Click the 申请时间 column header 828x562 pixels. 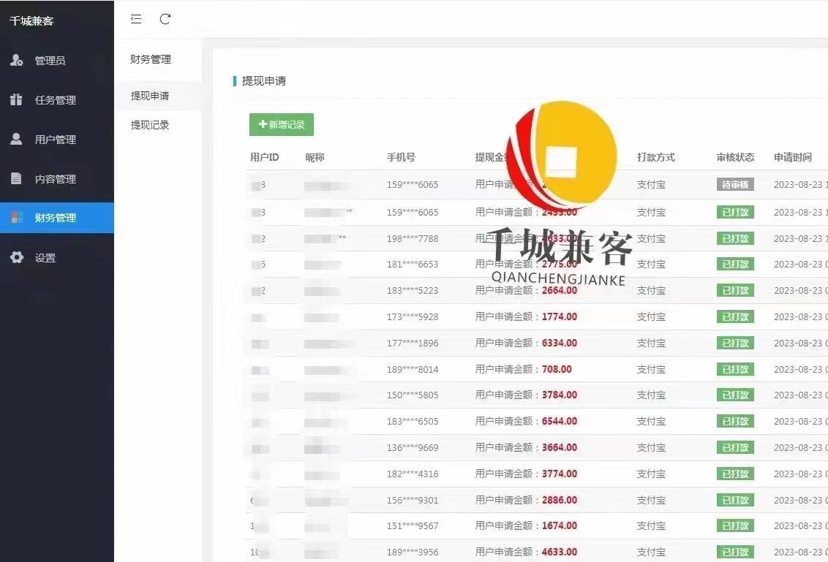pyautogui.click(x=793, y=157)
